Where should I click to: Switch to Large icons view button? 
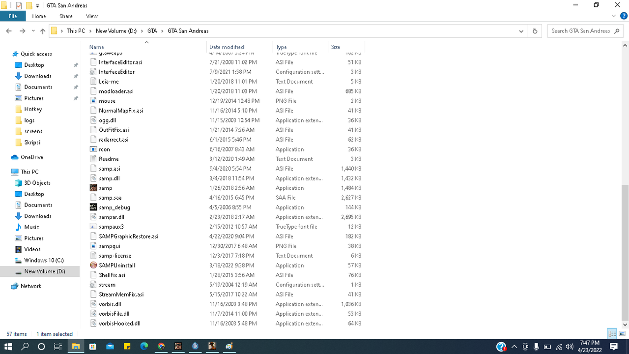click(x=622, y=334)
